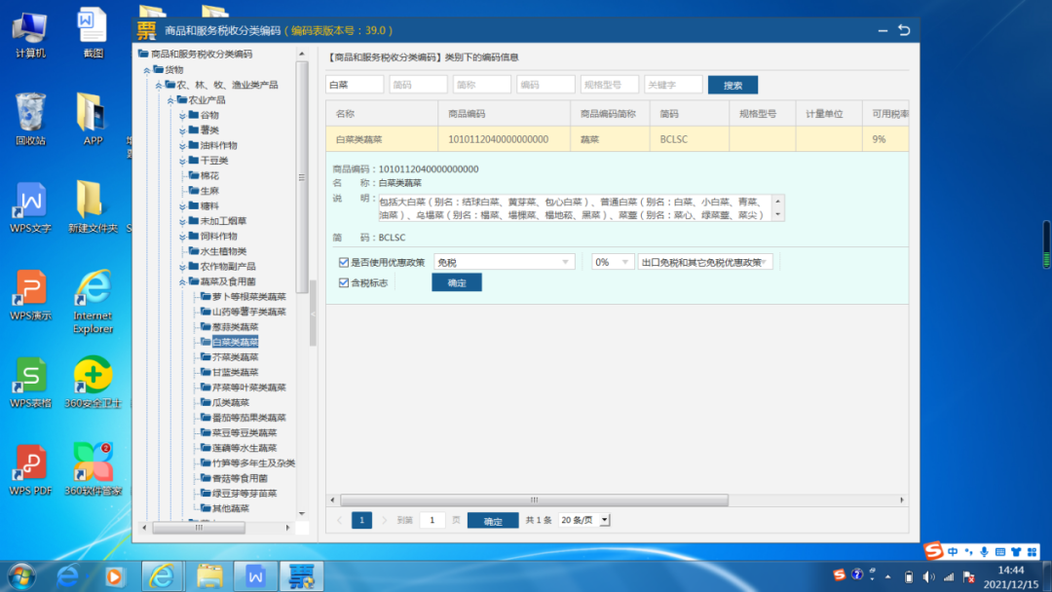Switch to WPS Writer taskbar window
Screen dimensions: 1052x592
coord(255,575)
